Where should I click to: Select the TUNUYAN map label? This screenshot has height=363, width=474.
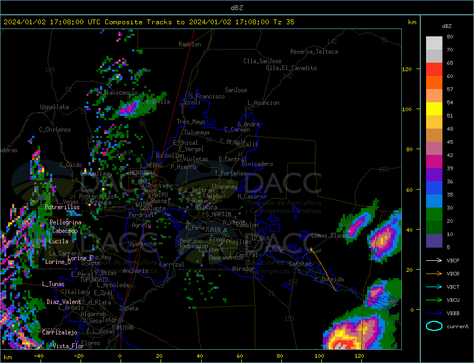coord(122,328)
